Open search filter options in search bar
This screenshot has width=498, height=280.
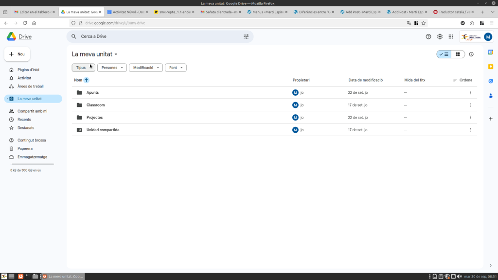tap(246, 36)
